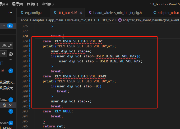This screenshot has height=129, width=180.
Task: Open the adapter breadcrumb segment
Action: click(38, 20)
